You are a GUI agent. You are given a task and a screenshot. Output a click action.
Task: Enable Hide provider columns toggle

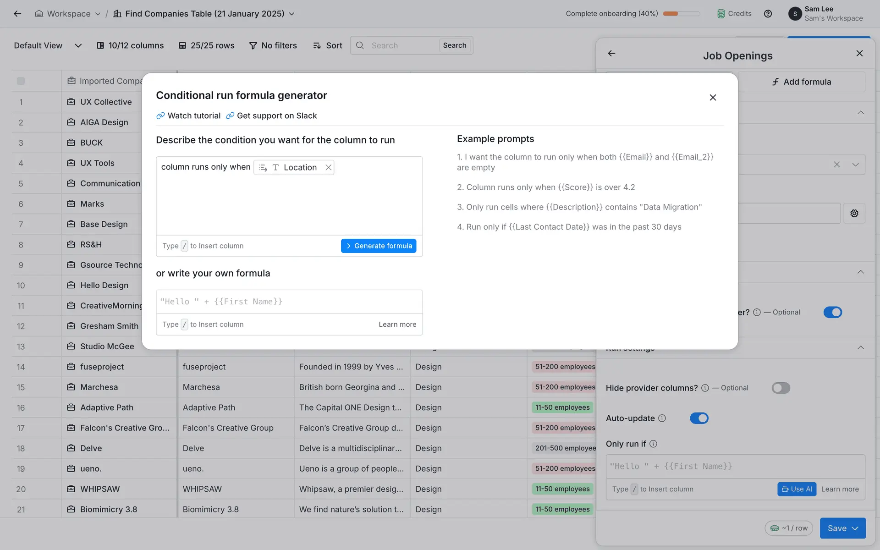[x=781, y=388]
